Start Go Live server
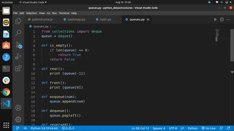Screen dimensions: 234x131 209,128
